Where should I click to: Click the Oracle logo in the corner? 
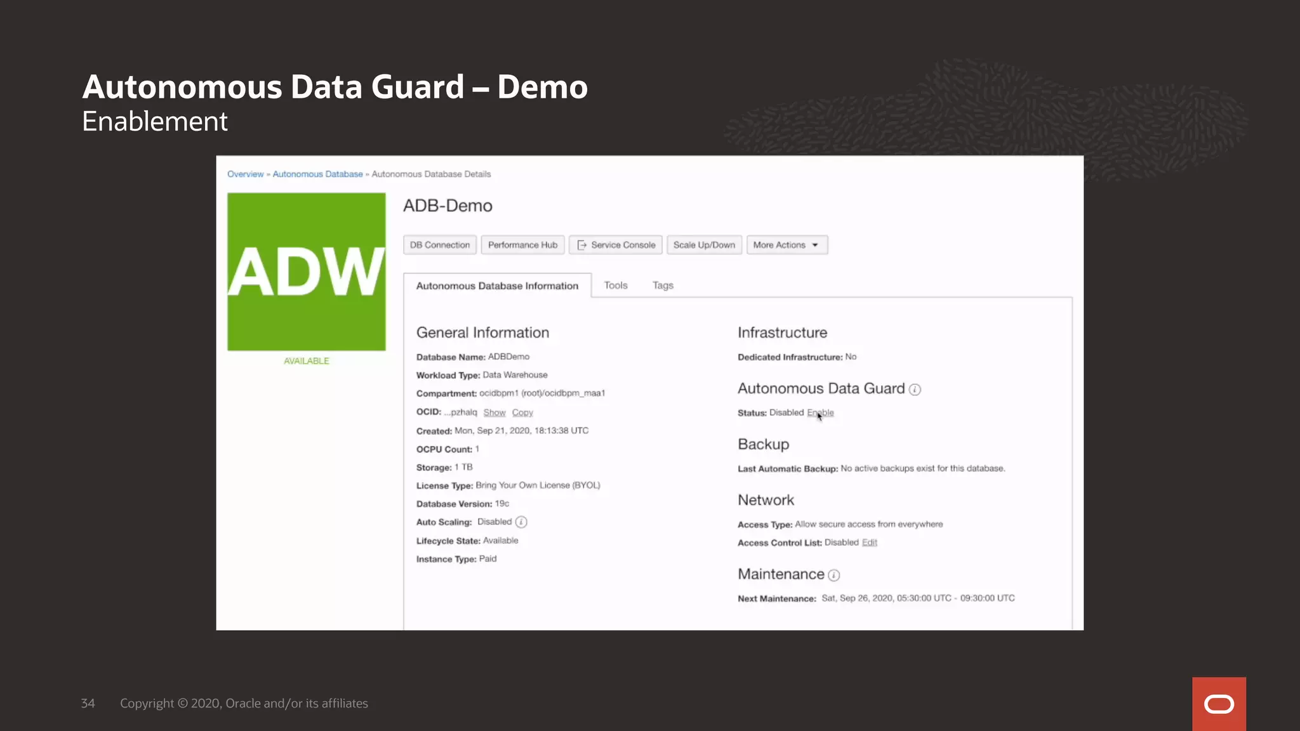tap(1219, 704)
